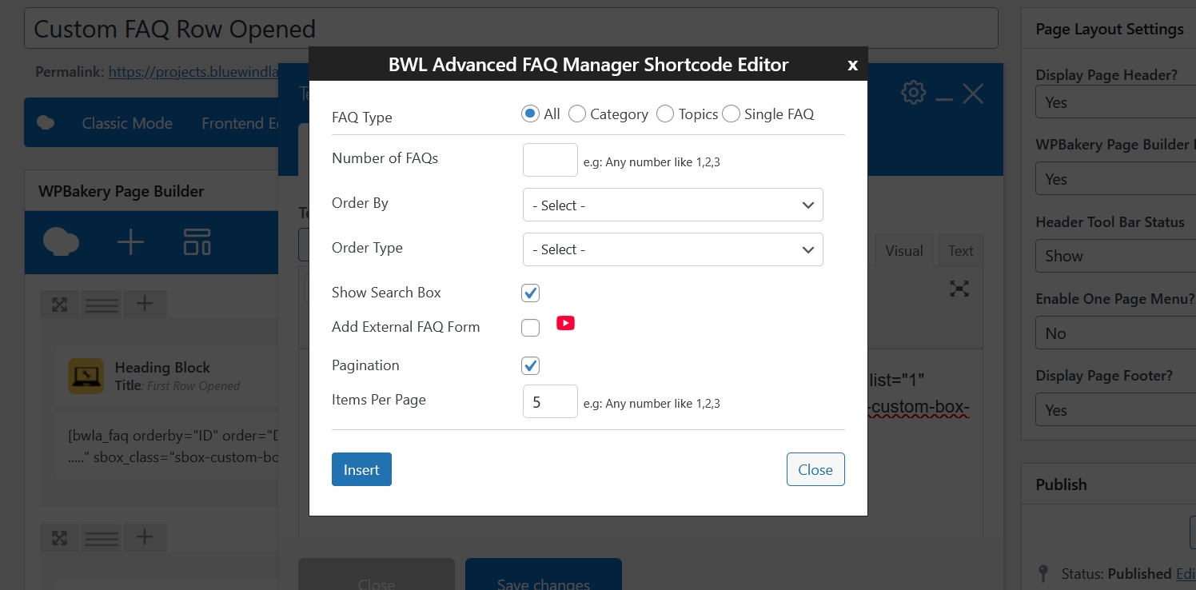
Task: Enable Add External FAQ Form checkbox
Action: [531, 327]
